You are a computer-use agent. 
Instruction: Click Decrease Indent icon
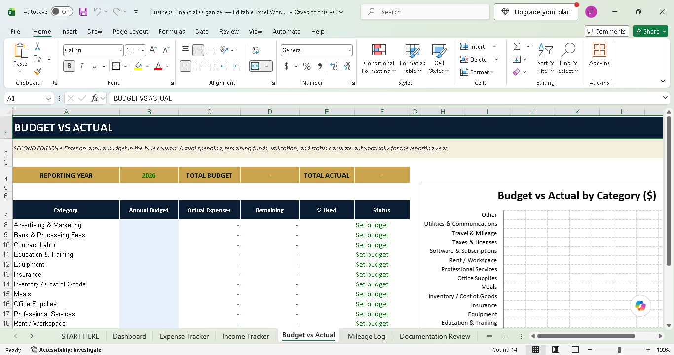224,66
